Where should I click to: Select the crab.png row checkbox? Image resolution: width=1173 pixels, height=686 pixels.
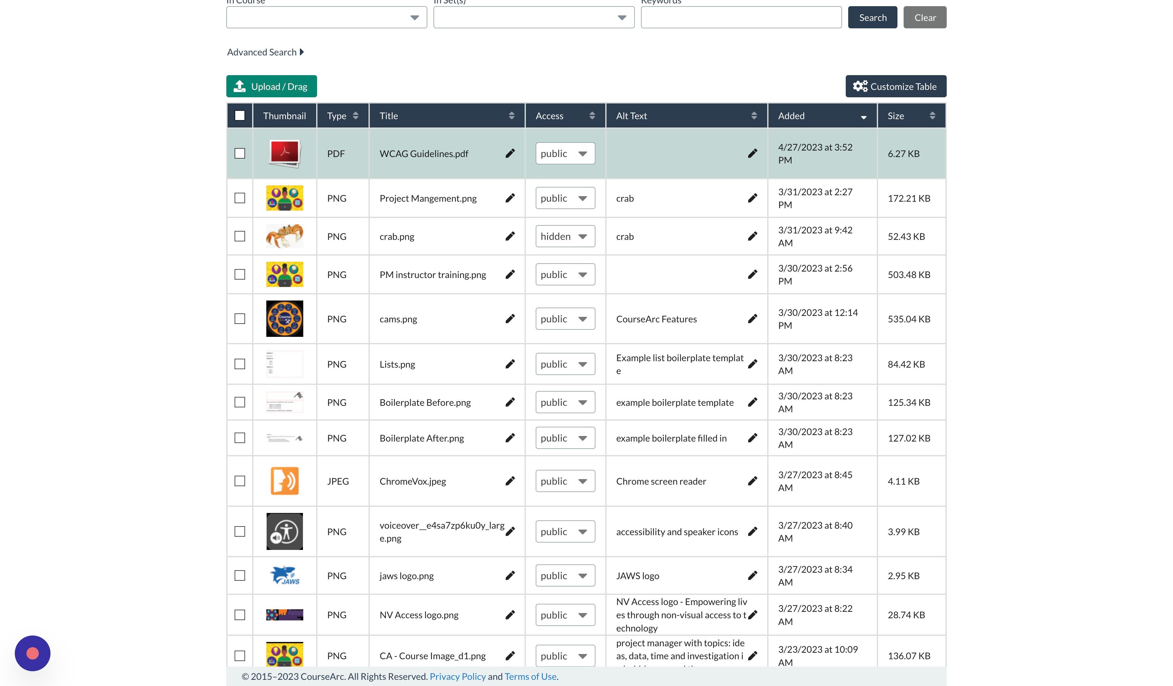point(240,236)
